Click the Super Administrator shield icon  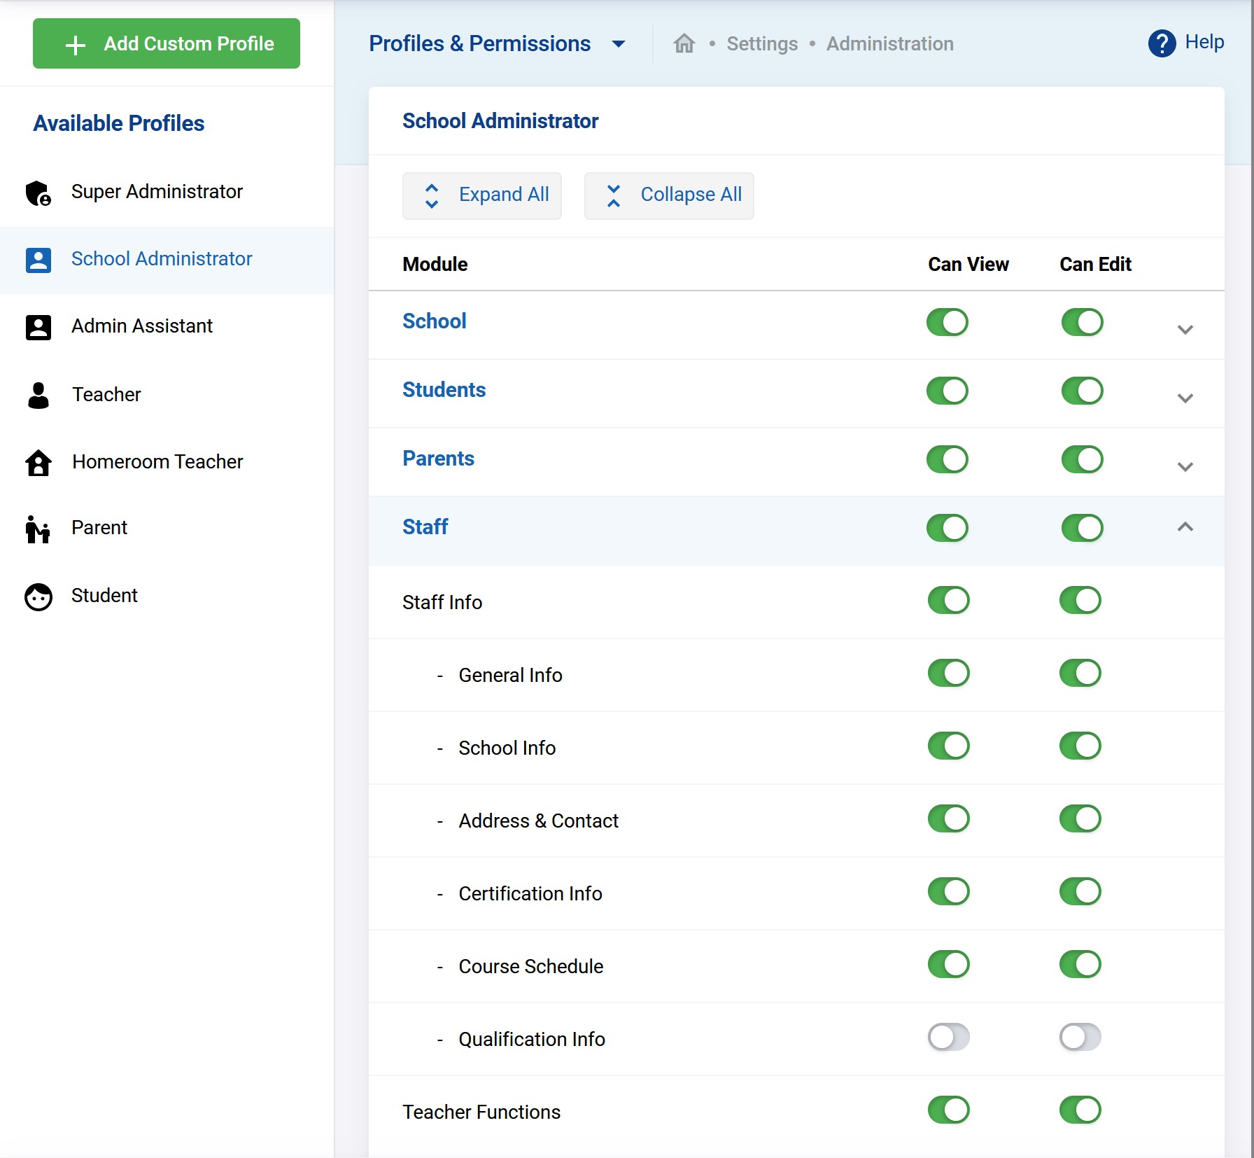(x=38, y=193)
